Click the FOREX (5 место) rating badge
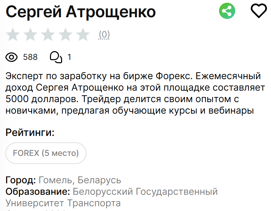 click(x=46, y=153)
